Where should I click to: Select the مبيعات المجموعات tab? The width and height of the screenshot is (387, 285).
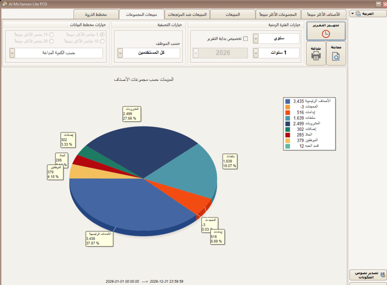pos(141,14)
